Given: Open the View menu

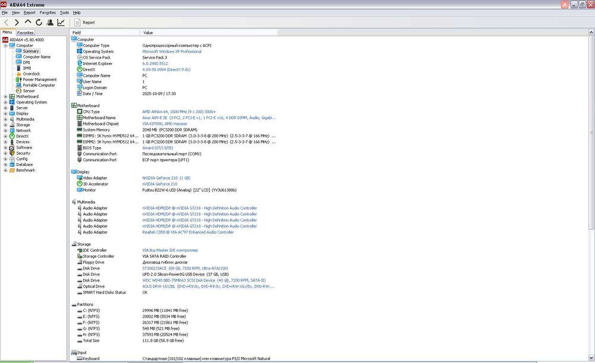Looking at the screenshot, I should (15, 12).
